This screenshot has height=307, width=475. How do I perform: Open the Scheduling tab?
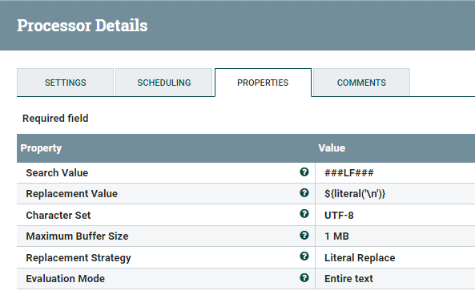[x=164, y=83]
